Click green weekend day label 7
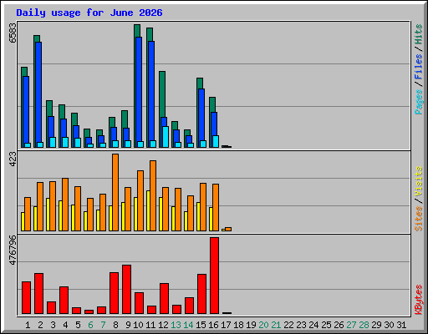The image size is (428, 334). tap(103, 325)
